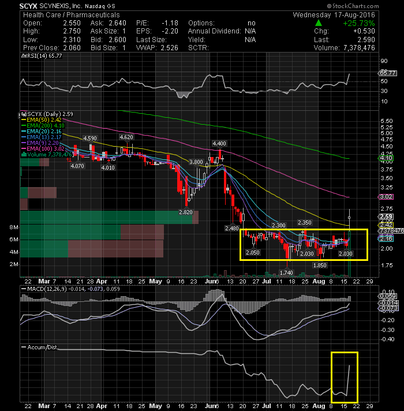The width and height of the screenshot is (404, 411).
Task: Click the 0.059 MACD histogram tag
Action: tap(388, 296)
